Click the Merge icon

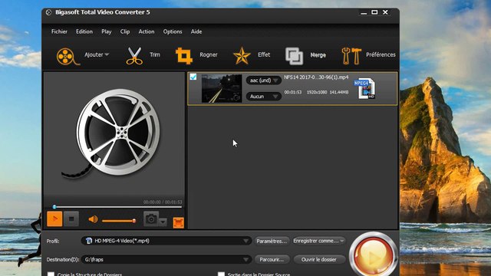(294, 56)
